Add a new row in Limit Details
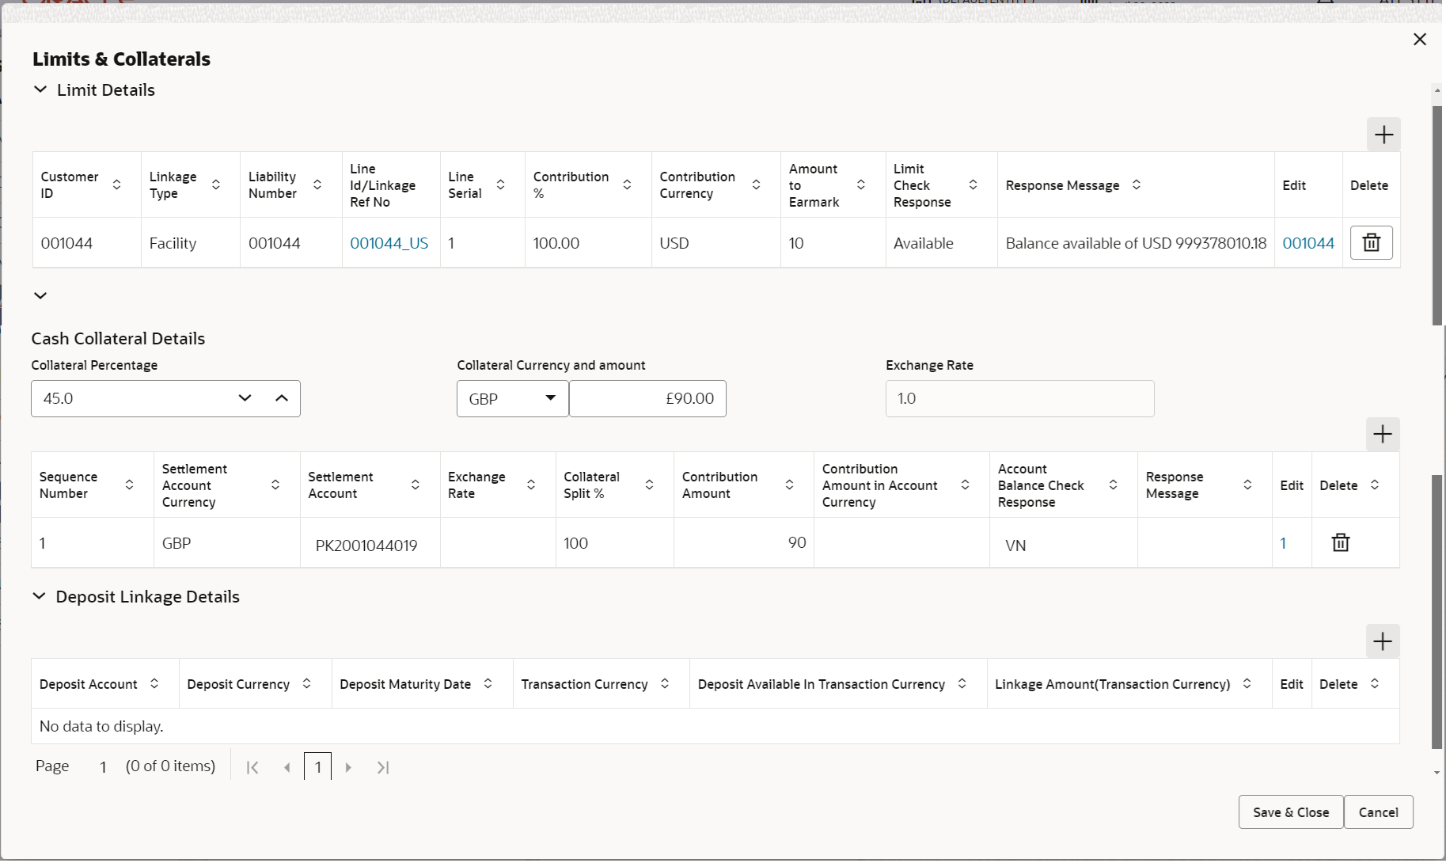This screenshot has width=1446, height=863. pos(1383,135)
